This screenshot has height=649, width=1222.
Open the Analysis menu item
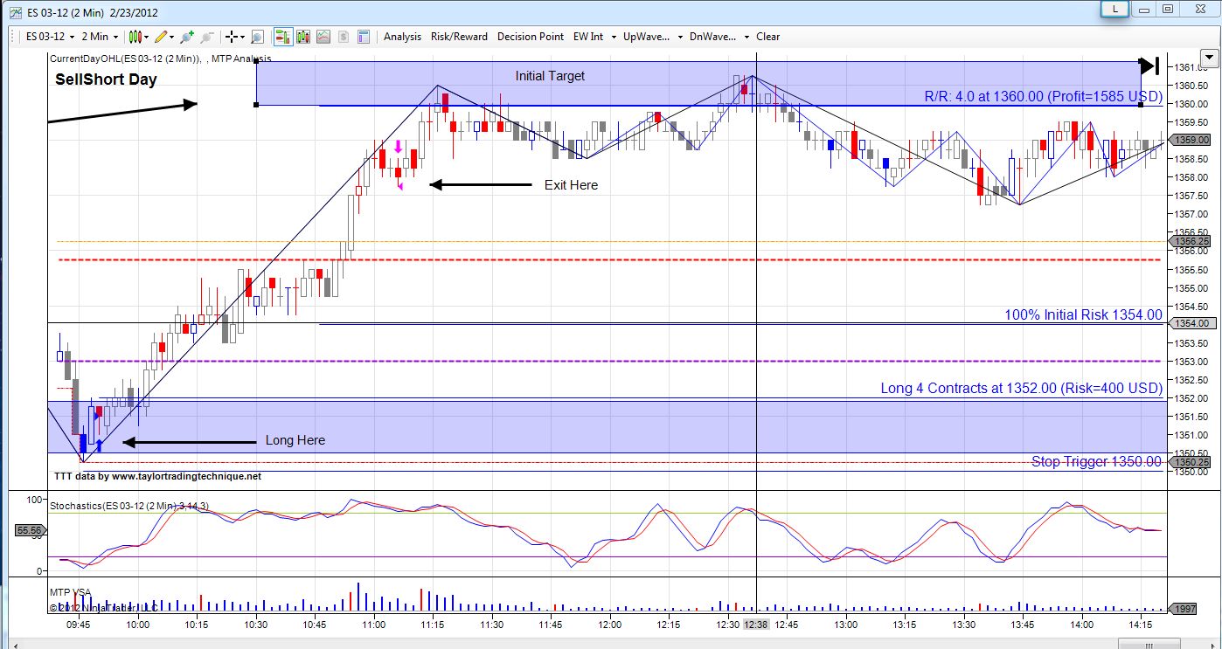(402, 37)
